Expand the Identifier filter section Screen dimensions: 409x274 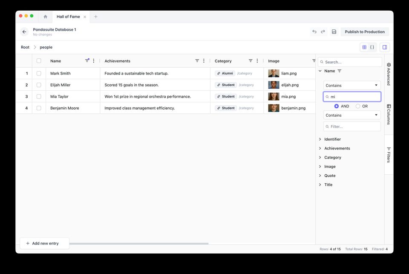320,139
